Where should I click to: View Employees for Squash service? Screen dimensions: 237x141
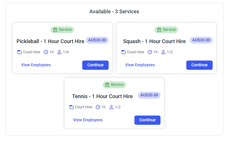(x=140, y=65)
